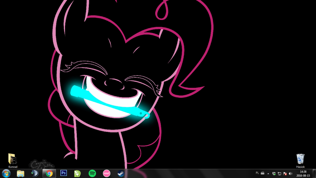Open CorelDRAW from the taskbar

point(77,173)
